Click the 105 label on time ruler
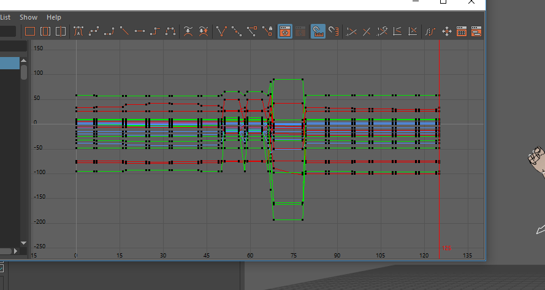 (x=380, y=256)
